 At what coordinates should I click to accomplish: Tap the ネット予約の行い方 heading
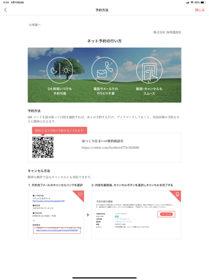click(x=104, y=41)
